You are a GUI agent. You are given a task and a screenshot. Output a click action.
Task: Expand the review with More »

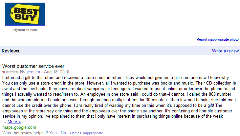[14, 122]
